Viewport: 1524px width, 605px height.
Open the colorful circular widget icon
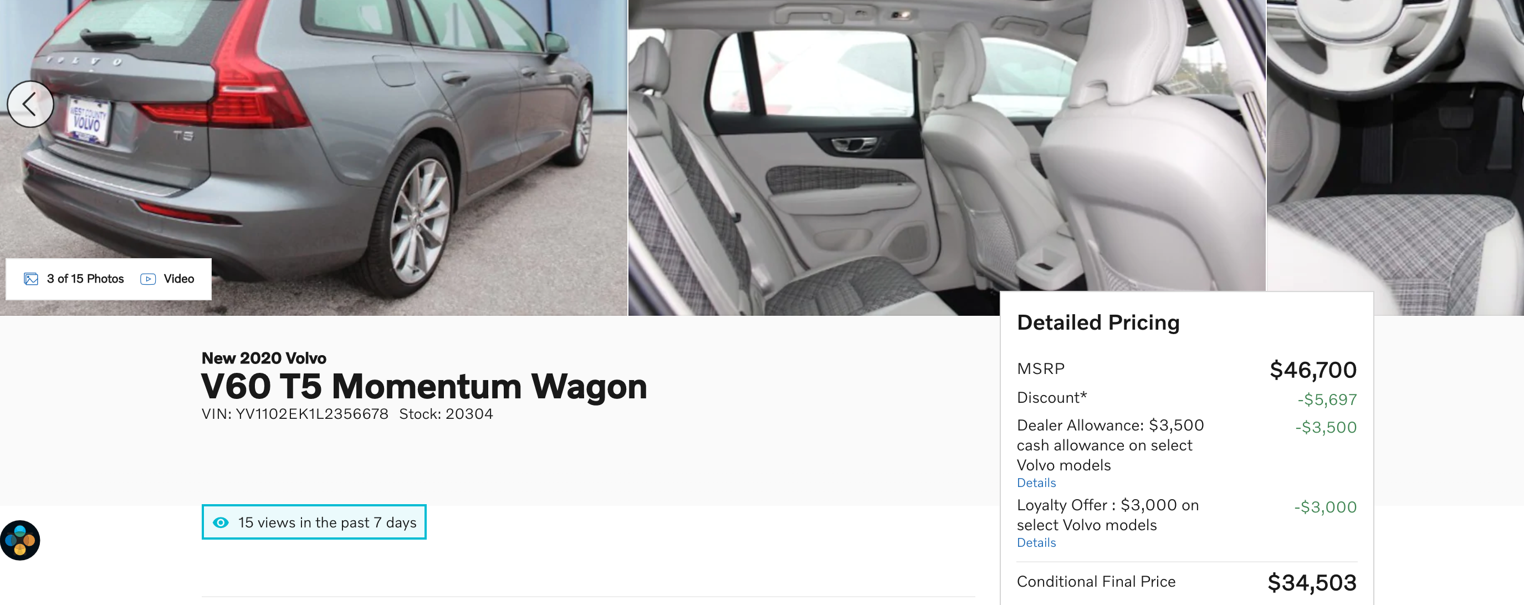pyautogui.click(x=20, y=540)
